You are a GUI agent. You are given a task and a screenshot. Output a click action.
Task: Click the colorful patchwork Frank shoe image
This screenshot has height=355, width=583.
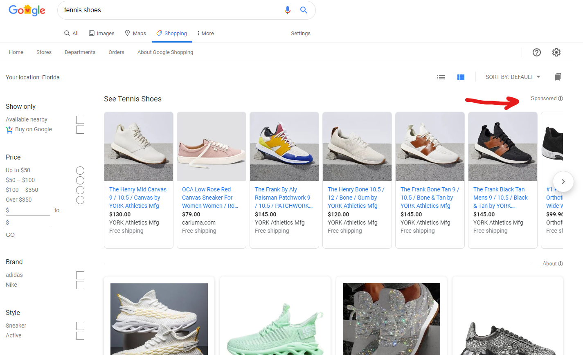tap(284, 146)
